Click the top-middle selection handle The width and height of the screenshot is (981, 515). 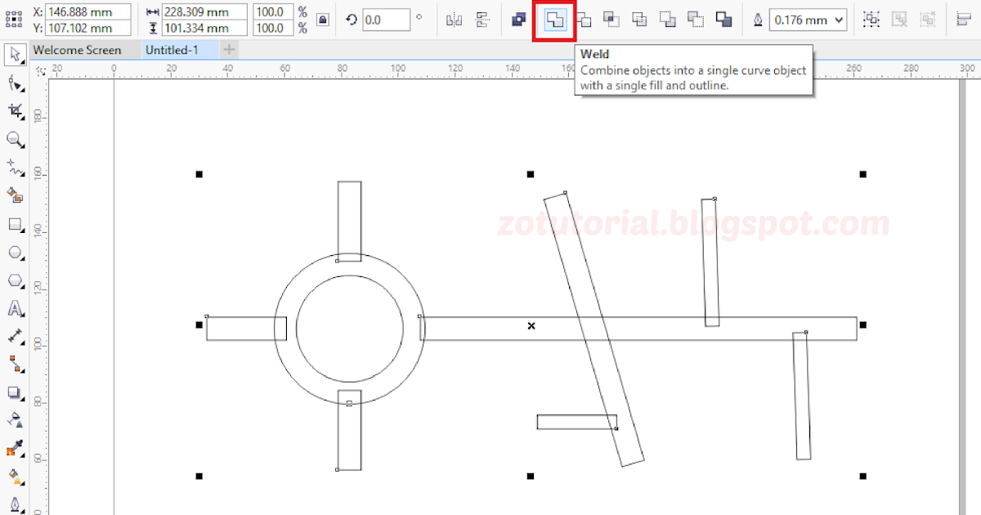[x=531, y=174]
